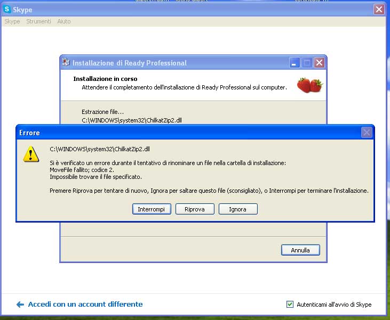
Task: Click the maximize button of the installer window
Action: [x=307, y=63]
